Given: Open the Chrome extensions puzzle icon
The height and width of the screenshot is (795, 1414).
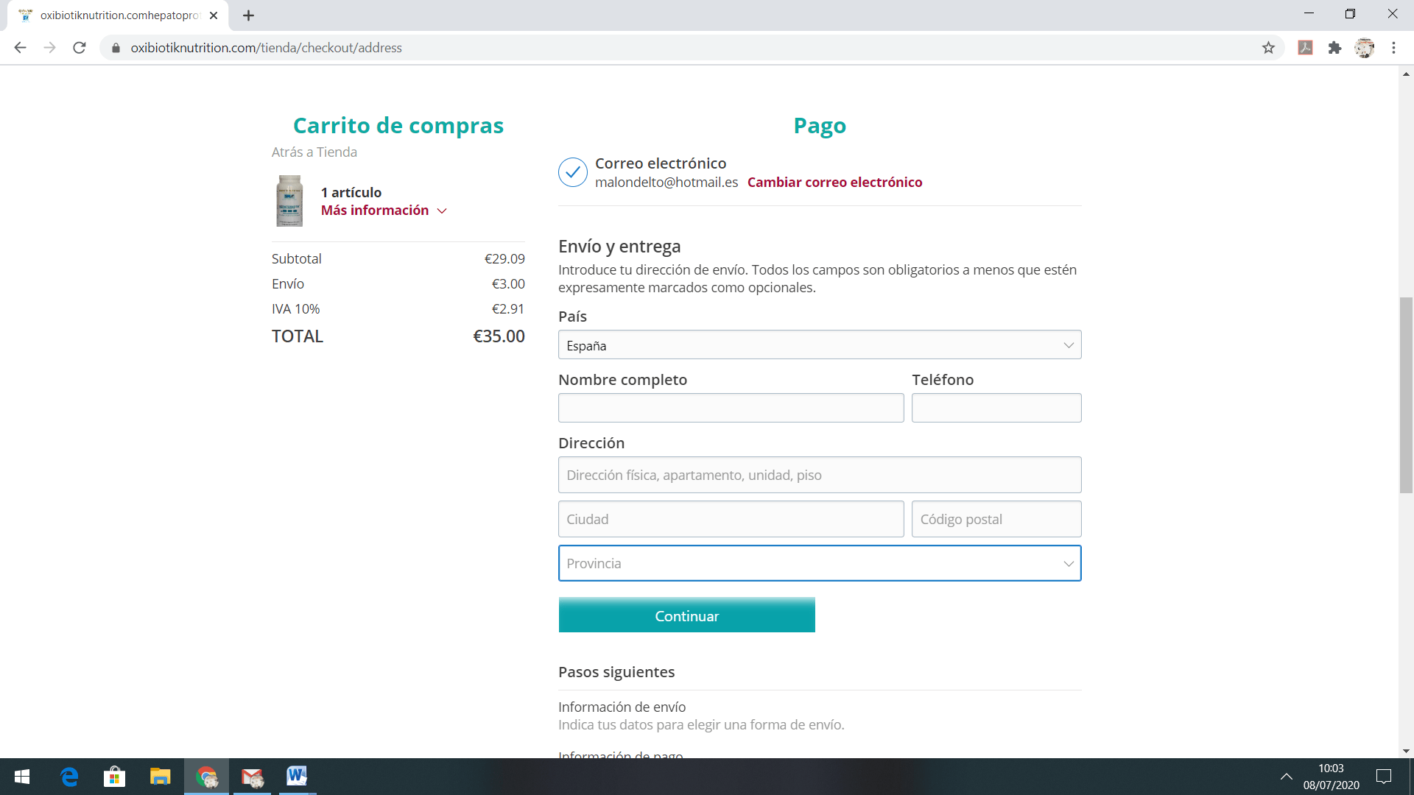Looking at the screenshot, I should pos(1334,48).
